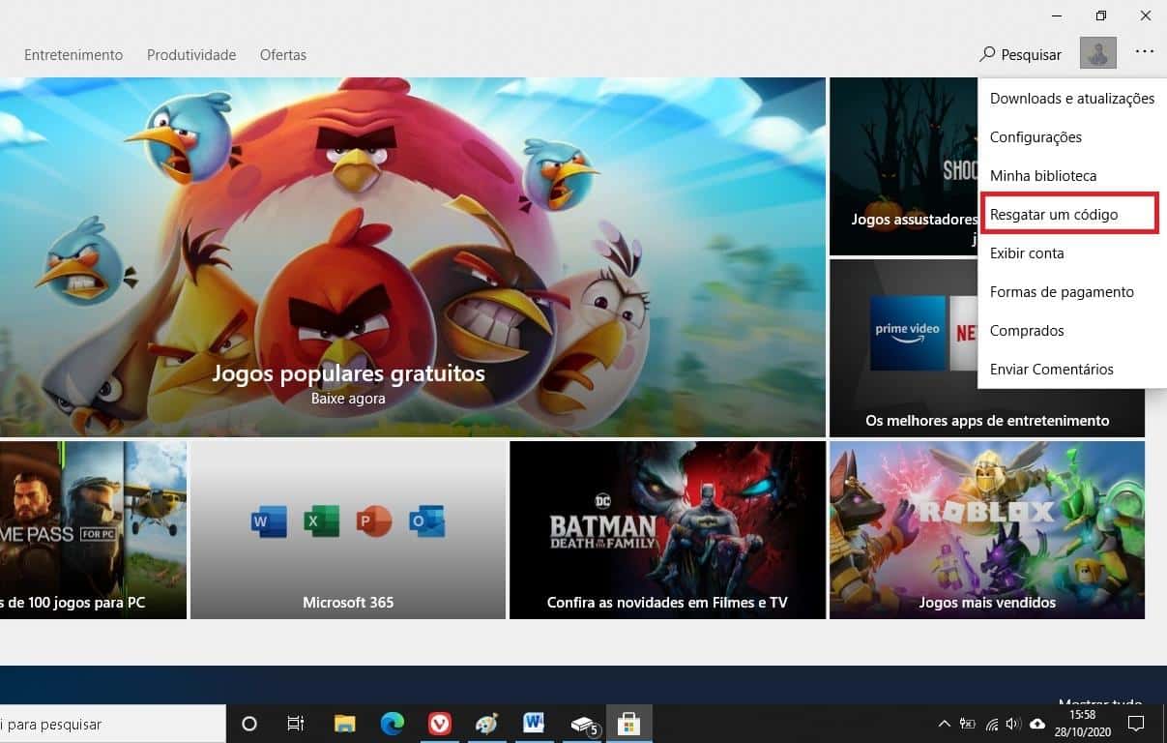
Task: Choose Minha biblioteca in the menu
Action: tap(1072, 176)
